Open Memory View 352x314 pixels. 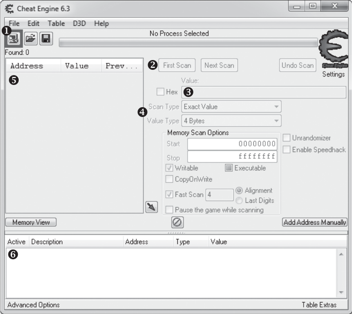click(31, 222)
